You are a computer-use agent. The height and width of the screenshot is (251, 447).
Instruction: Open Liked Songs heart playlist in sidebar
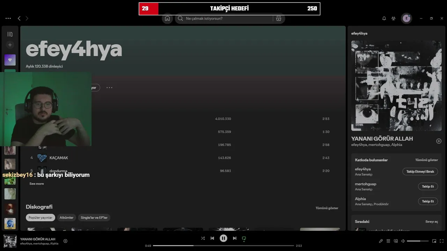pyautogui.click(x=10, y=60)
